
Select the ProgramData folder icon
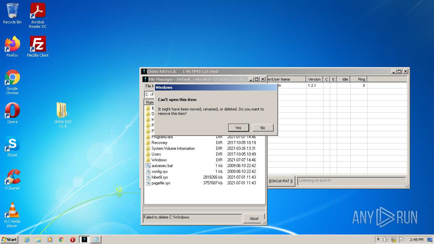tap(148, 137)
